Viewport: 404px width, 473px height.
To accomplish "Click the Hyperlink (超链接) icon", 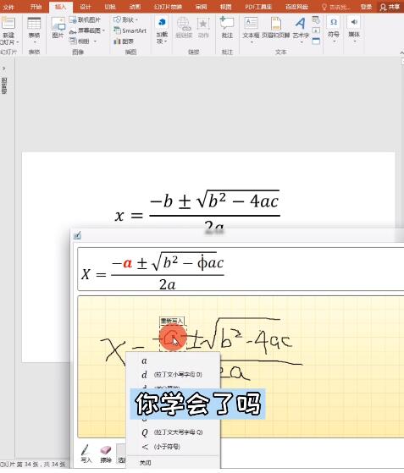I will click(x=184, y=23).
